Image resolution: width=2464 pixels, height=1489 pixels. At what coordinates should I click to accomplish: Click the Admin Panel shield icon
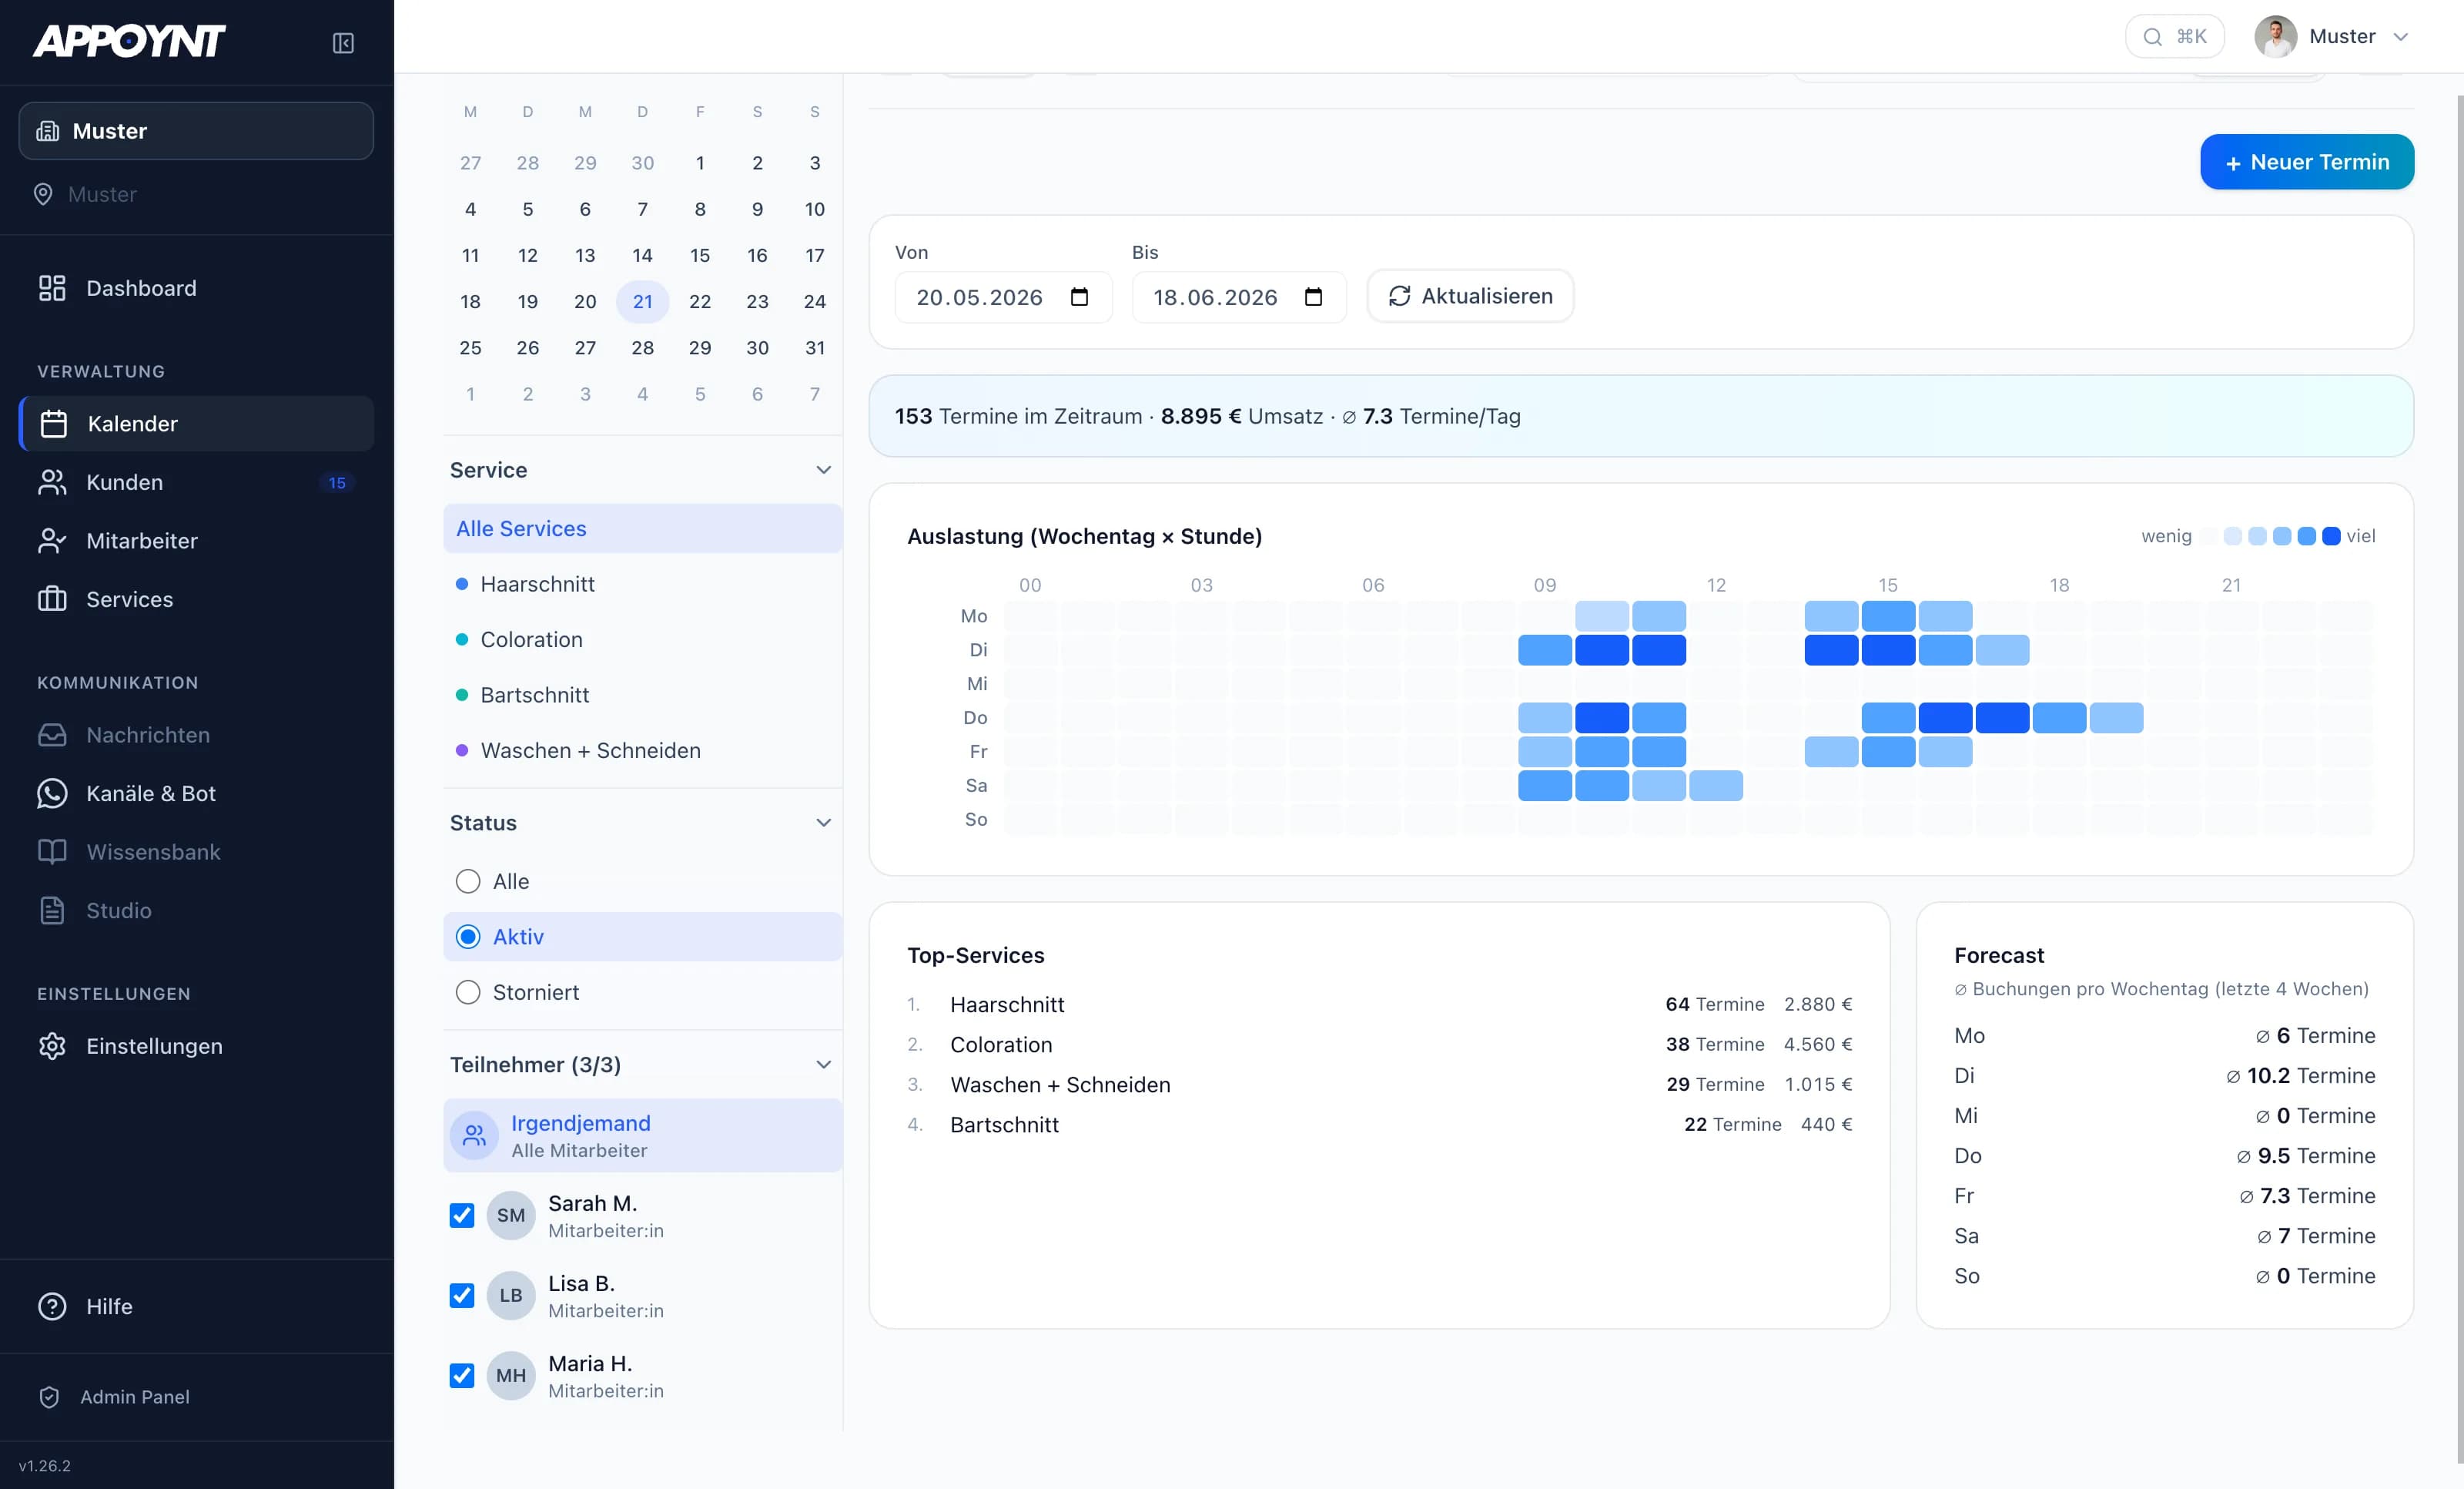point(49,1397)
